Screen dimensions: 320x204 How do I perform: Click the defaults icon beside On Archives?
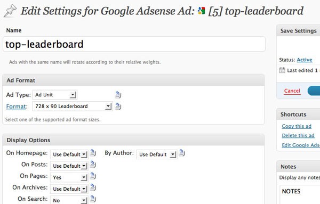click(x=93, y=187)
